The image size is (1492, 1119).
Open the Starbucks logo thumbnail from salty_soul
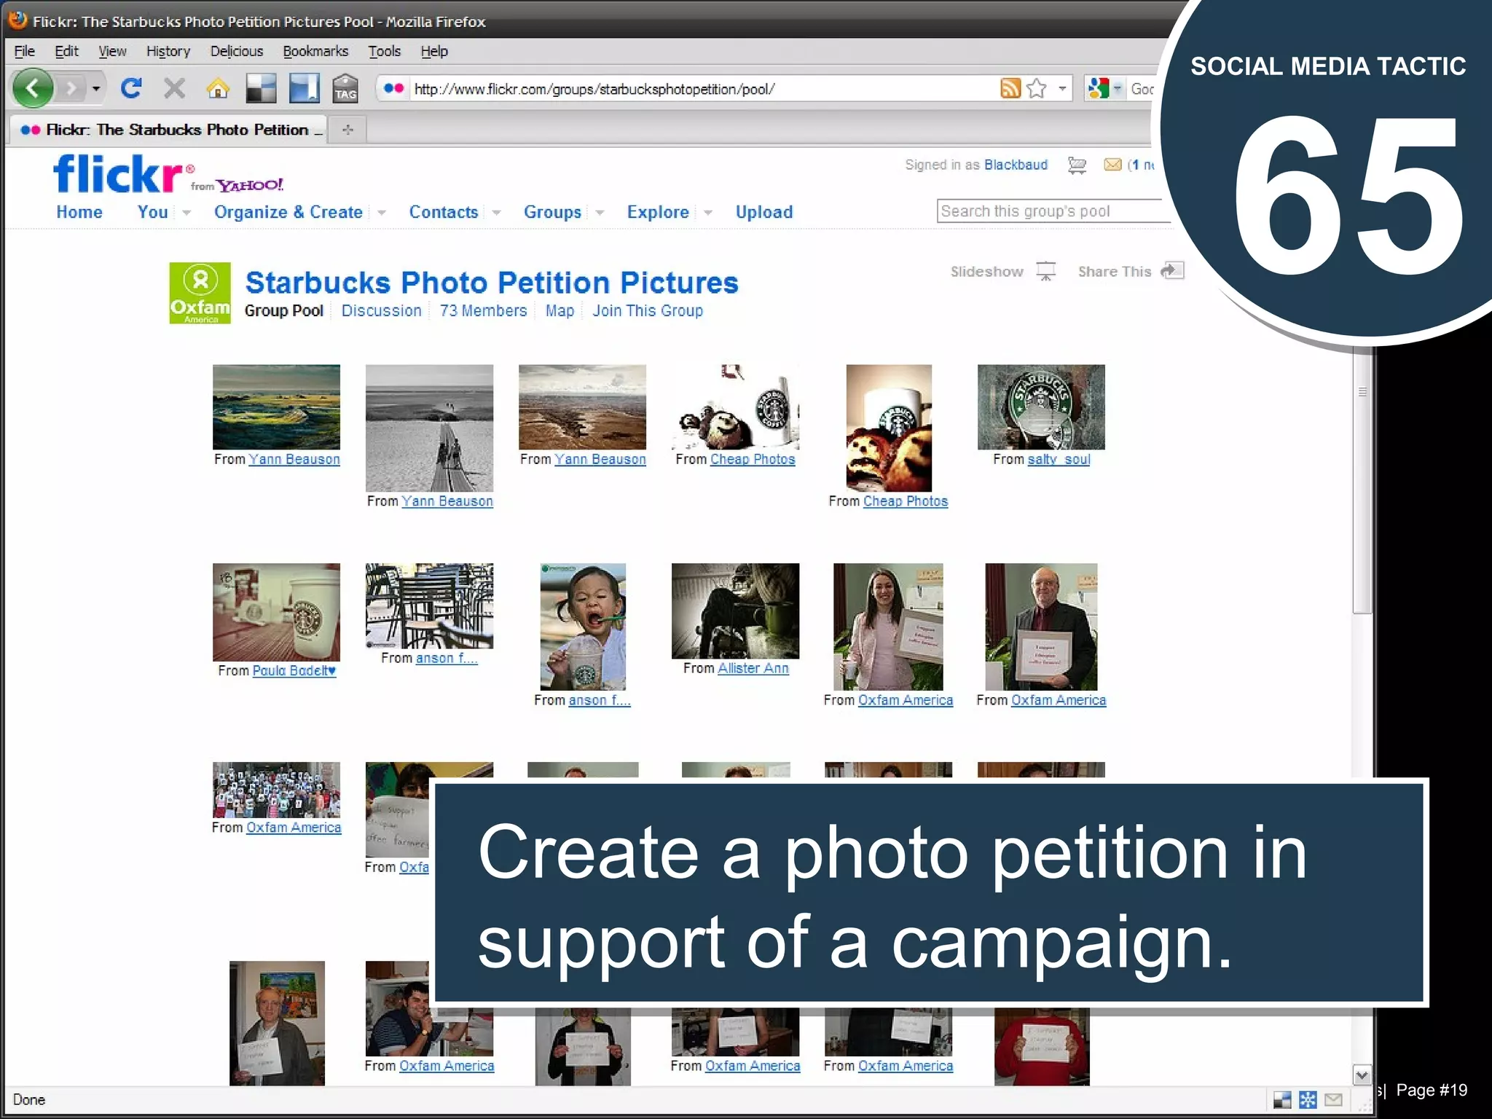pyautogui.click(x=1041, y=407)
